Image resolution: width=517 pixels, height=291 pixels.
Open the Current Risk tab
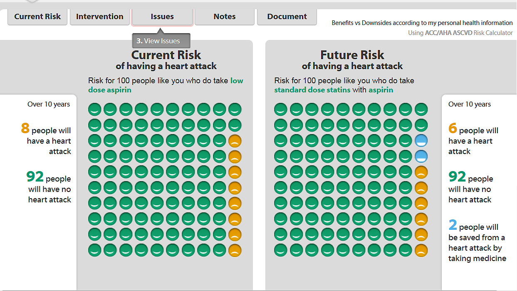[x=37, y=17]
